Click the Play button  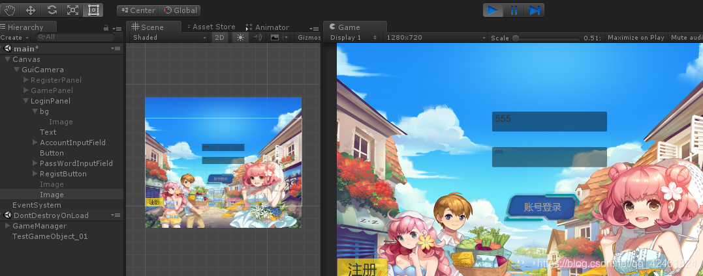click(x=493, y=10)
